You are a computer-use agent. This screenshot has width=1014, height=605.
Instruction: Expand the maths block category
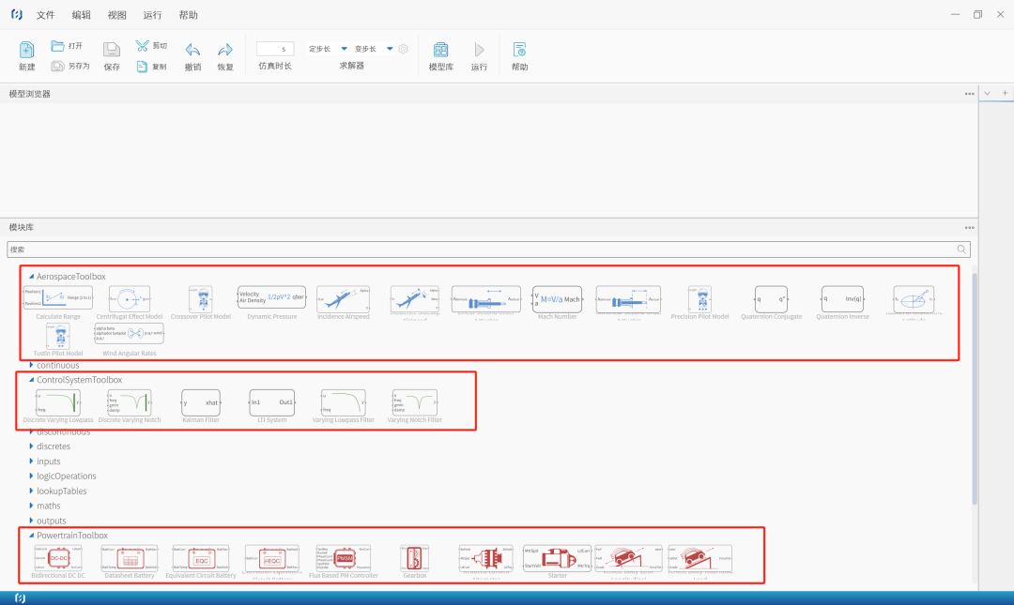tap(31, 507)
